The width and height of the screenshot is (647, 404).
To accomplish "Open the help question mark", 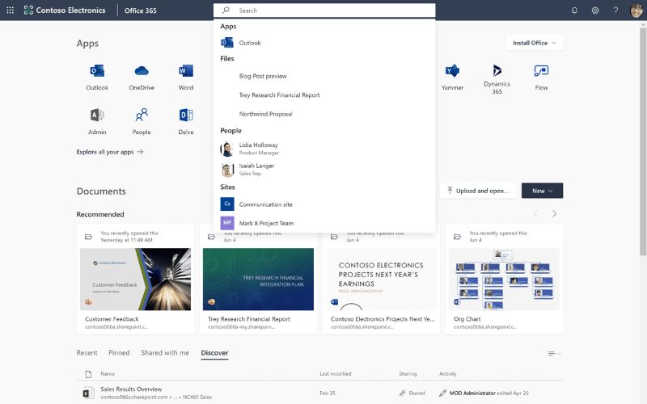I will pyautogui.click(x=615, y=11).
